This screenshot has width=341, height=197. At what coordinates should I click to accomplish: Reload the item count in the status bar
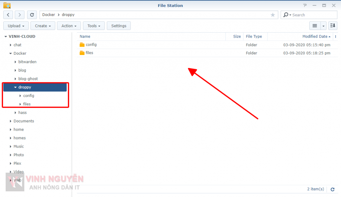click(x=333, y=189)
